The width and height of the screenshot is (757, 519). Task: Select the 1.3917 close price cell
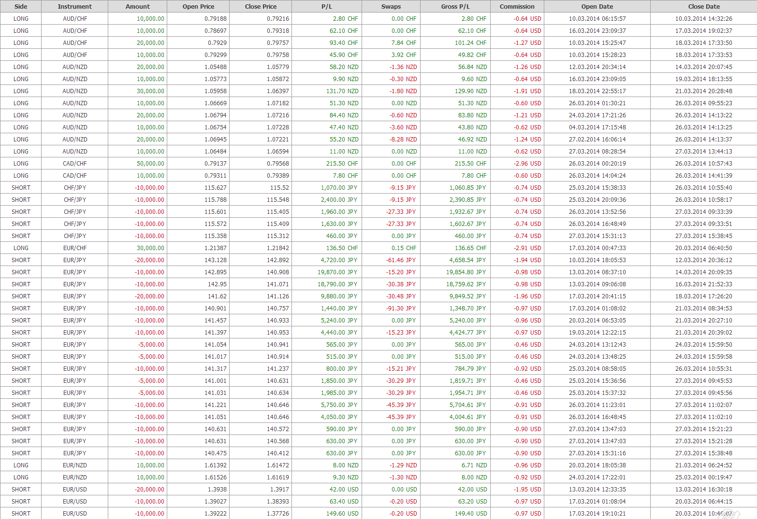[x=279, y=490]
